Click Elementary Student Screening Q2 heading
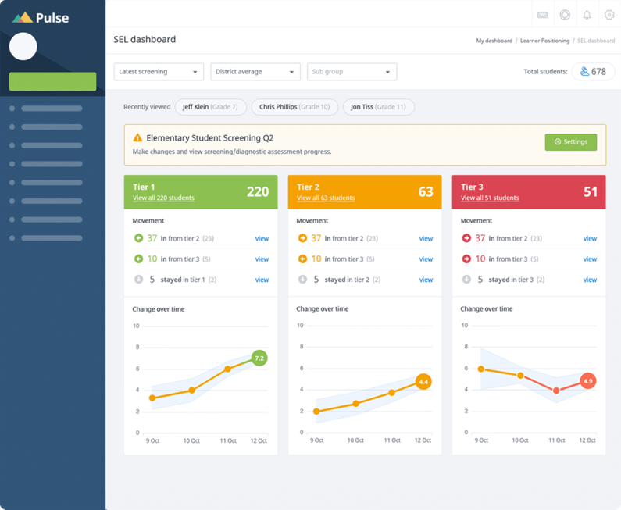 (x=210, y=137)
